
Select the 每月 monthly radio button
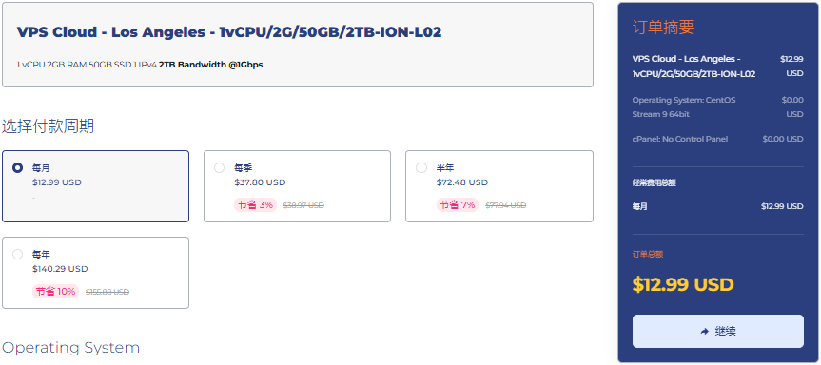coord(18,168)
